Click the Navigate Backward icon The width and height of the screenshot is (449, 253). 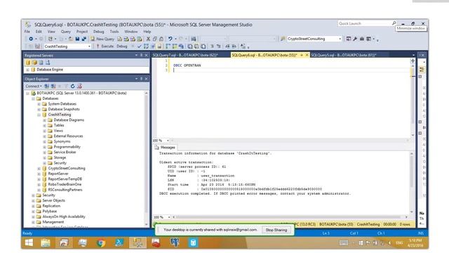point(31,39)
